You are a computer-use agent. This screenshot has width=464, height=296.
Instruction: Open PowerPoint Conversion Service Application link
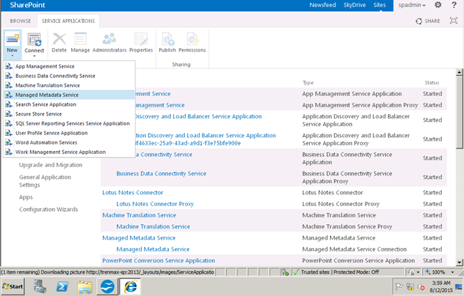(x=158, y=260)
